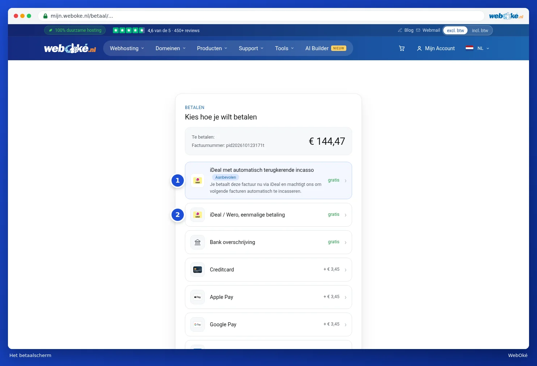Image resolution: width=537 pixels, height=366 pixels.
Task: Click the browser address bar
Action: click(x=261, y=16)
